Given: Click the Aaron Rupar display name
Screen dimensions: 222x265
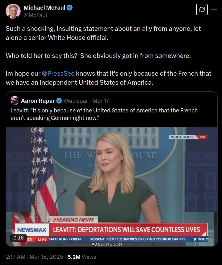Looking at the screenshot, I should [38, 101].
